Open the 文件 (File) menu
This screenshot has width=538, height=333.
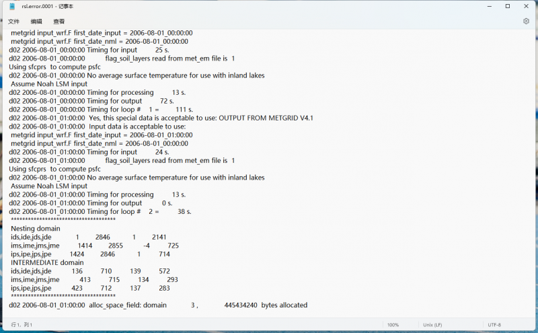13,22
